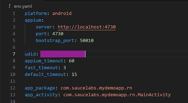Click the port value 4730 on line 4
The height and width of the screenshot is (103, 188).
point(58,34)
